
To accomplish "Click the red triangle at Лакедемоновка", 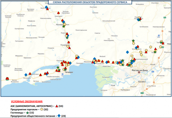I will tap(30, 74).
